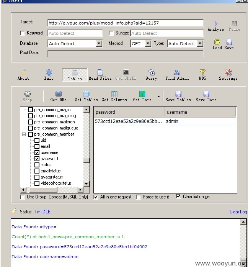Screen dimensions: 248x267
Task: Click the password hash result cell
Action: [129, 121]
